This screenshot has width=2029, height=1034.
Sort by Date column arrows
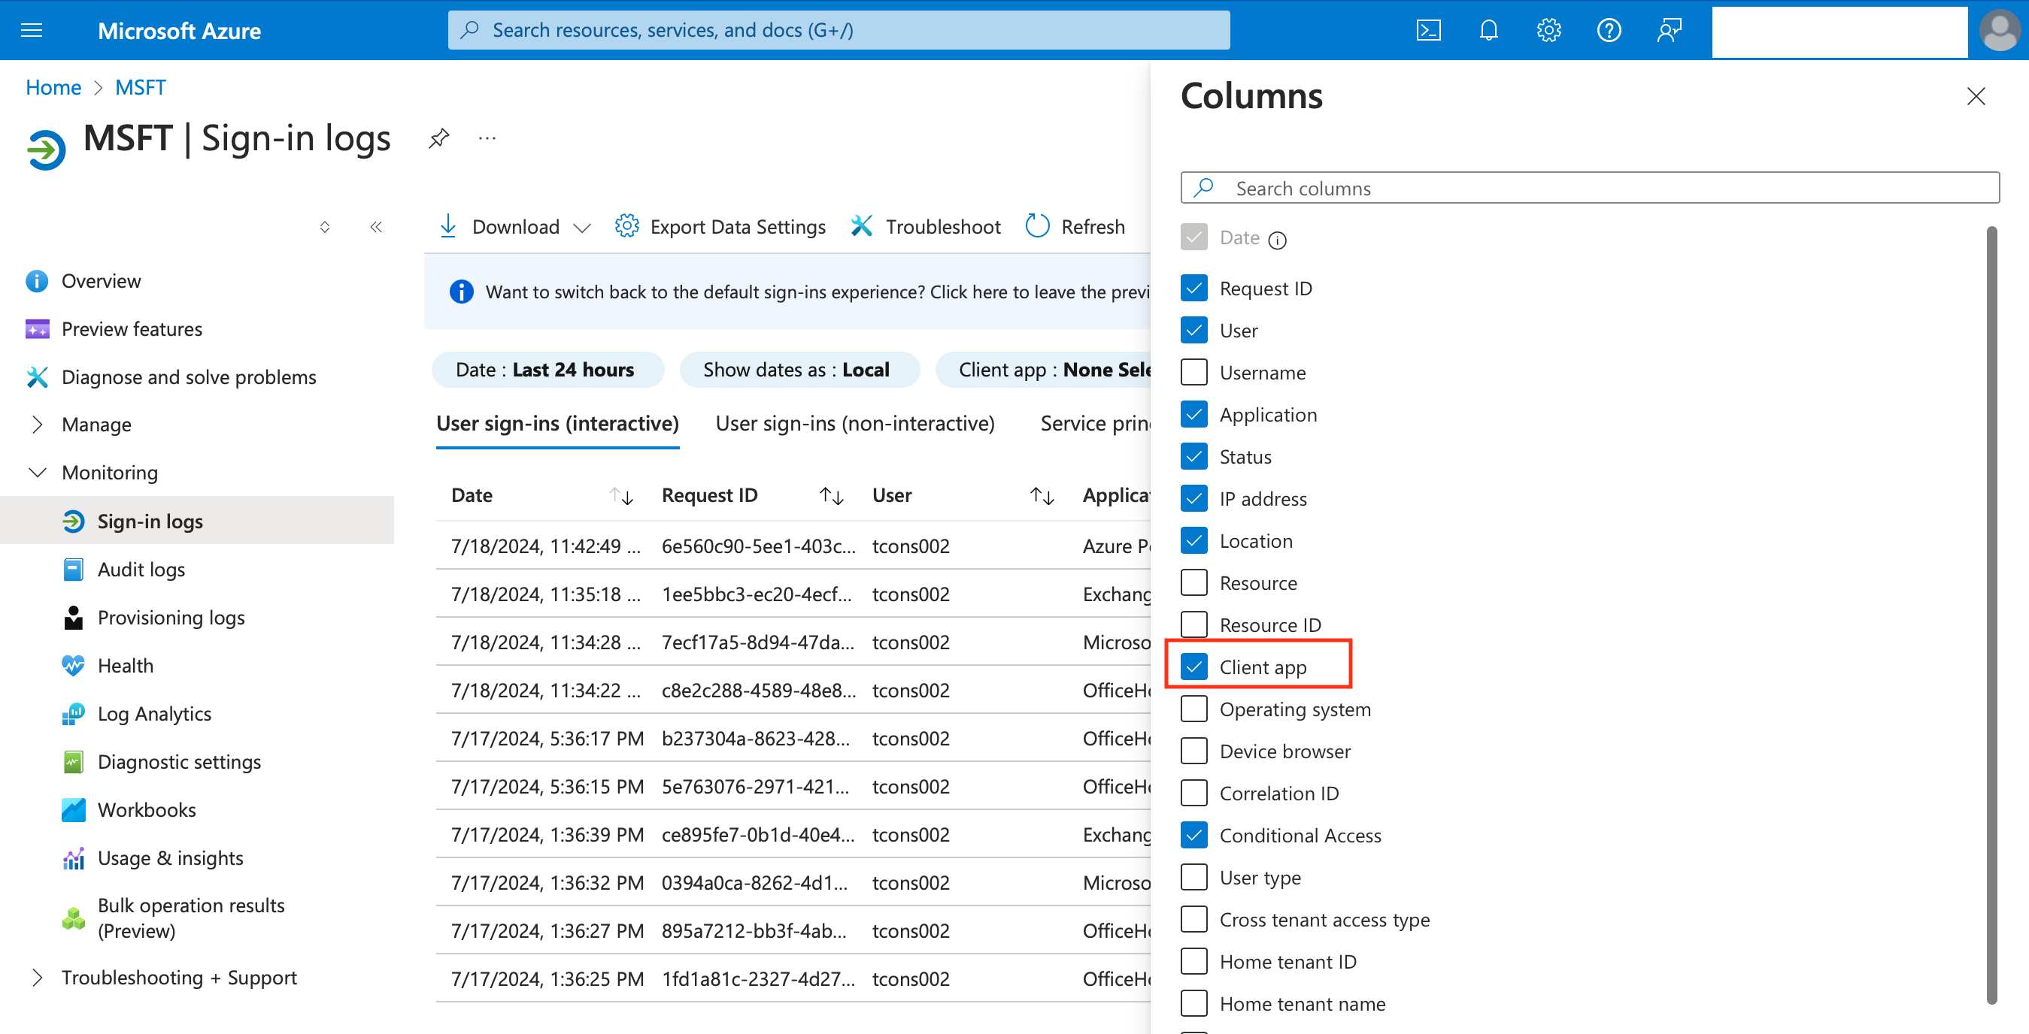(x=621, y=496)
